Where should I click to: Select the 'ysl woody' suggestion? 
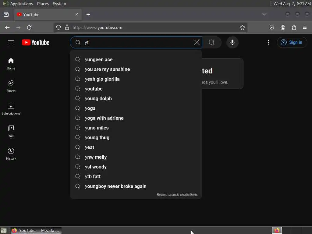click(x=136, y=167)
